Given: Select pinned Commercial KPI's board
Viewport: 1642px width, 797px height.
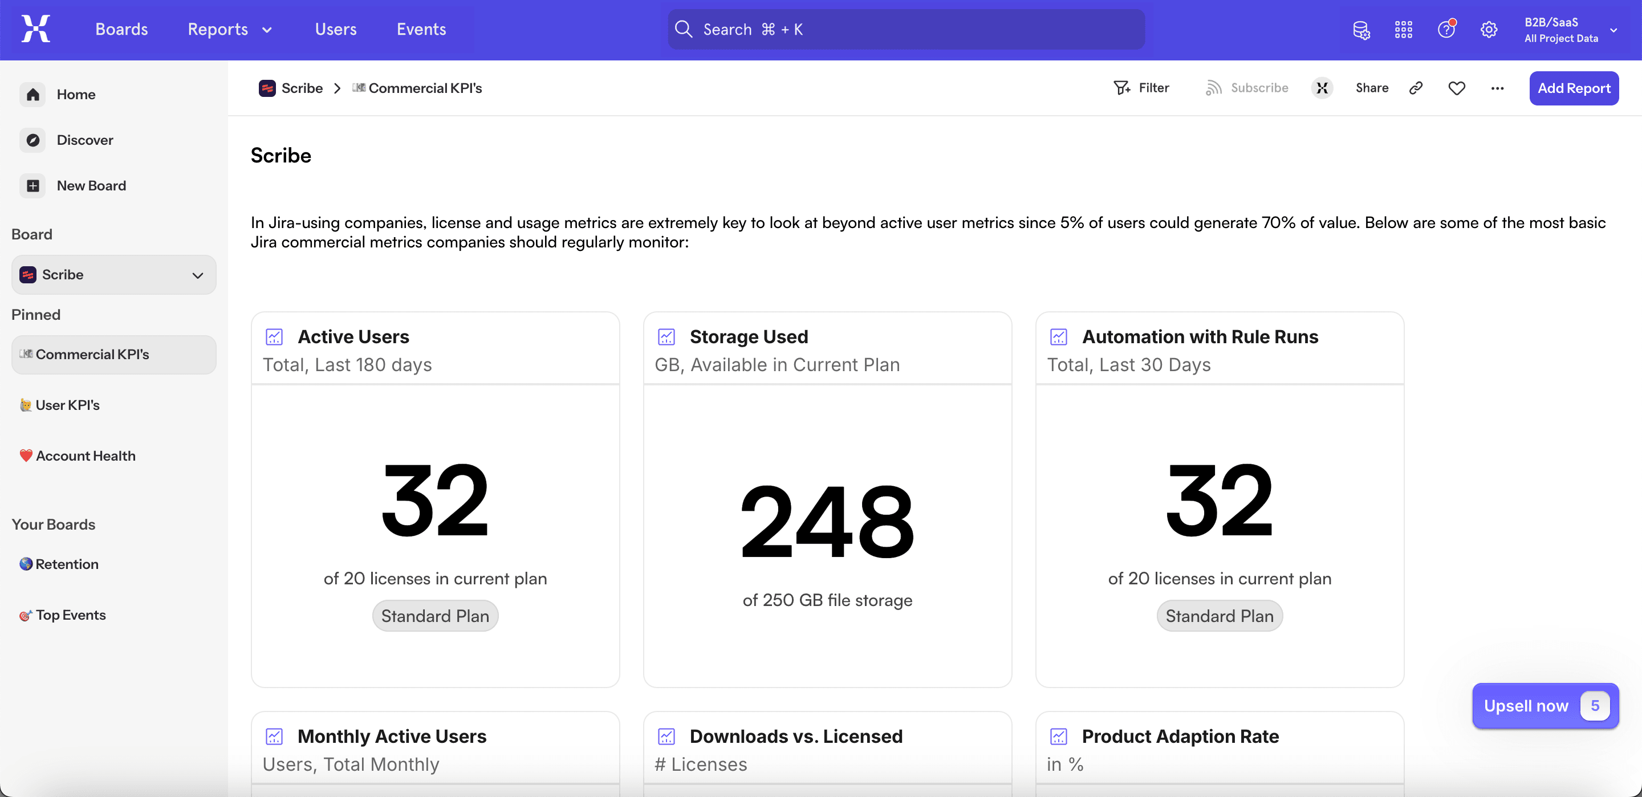Looking at the screenshot, I should 114,355.
